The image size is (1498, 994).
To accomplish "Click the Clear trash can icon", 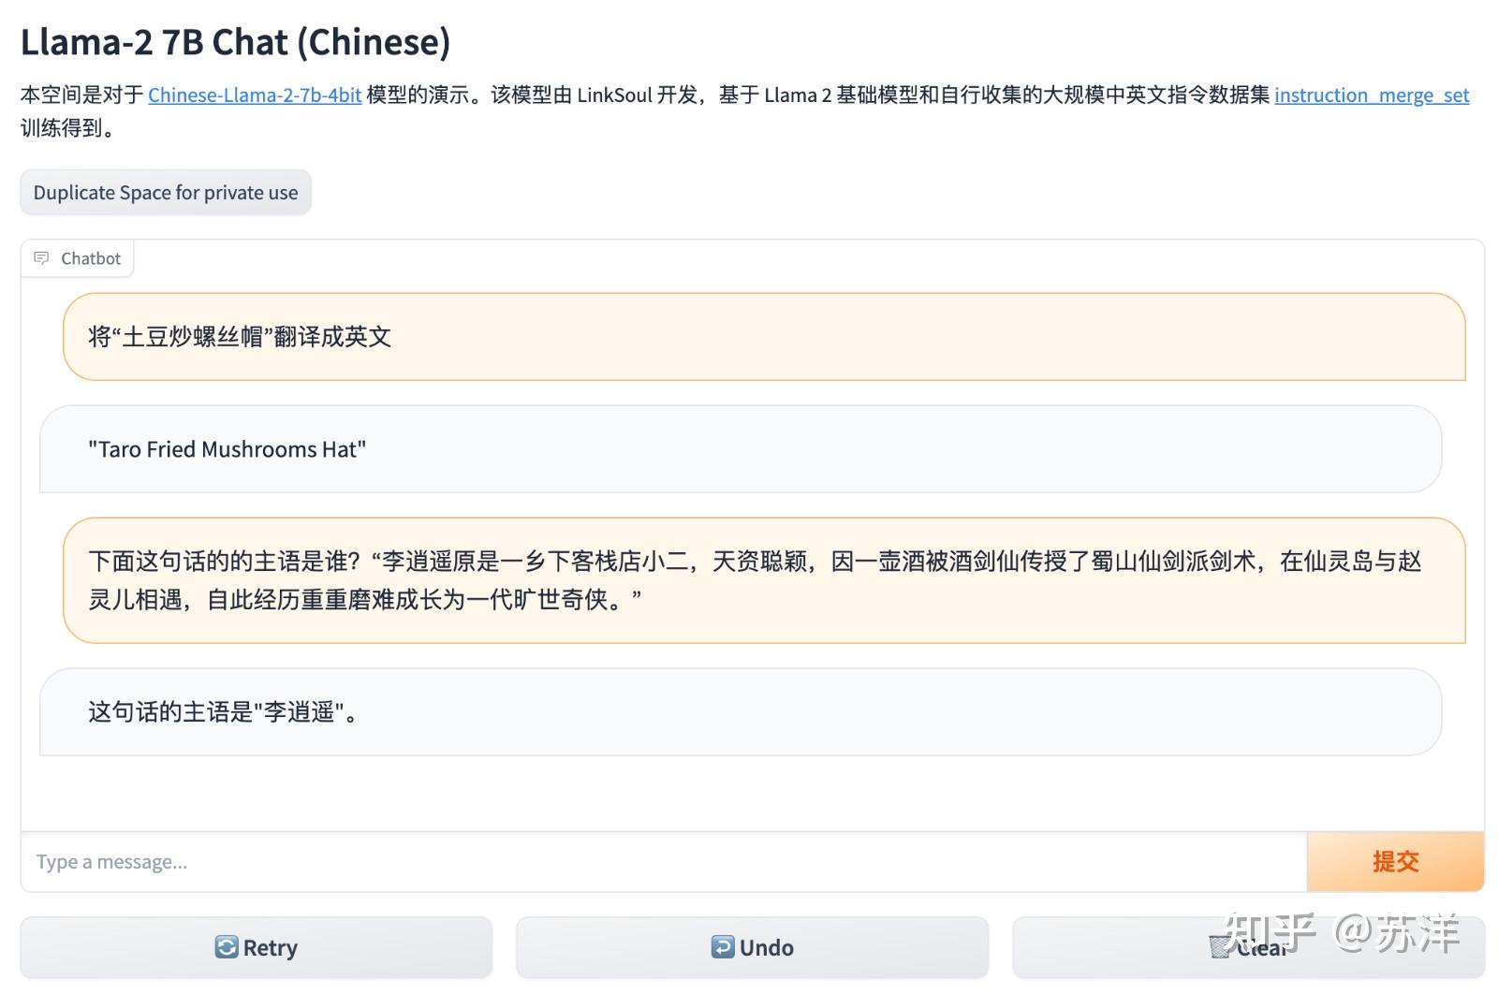I will (x=1219, y=948).
